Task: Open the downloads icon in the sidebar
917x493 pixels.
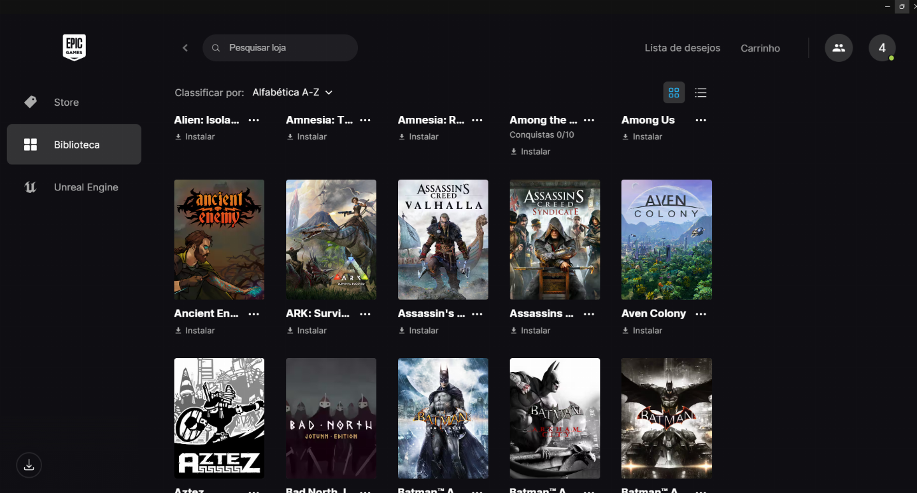Action: click(29, 465)
